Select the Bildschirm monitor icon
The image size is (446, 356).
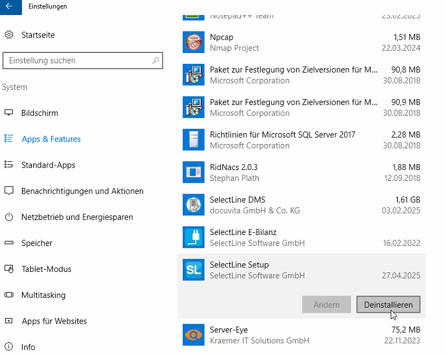[x=9, y=112]
